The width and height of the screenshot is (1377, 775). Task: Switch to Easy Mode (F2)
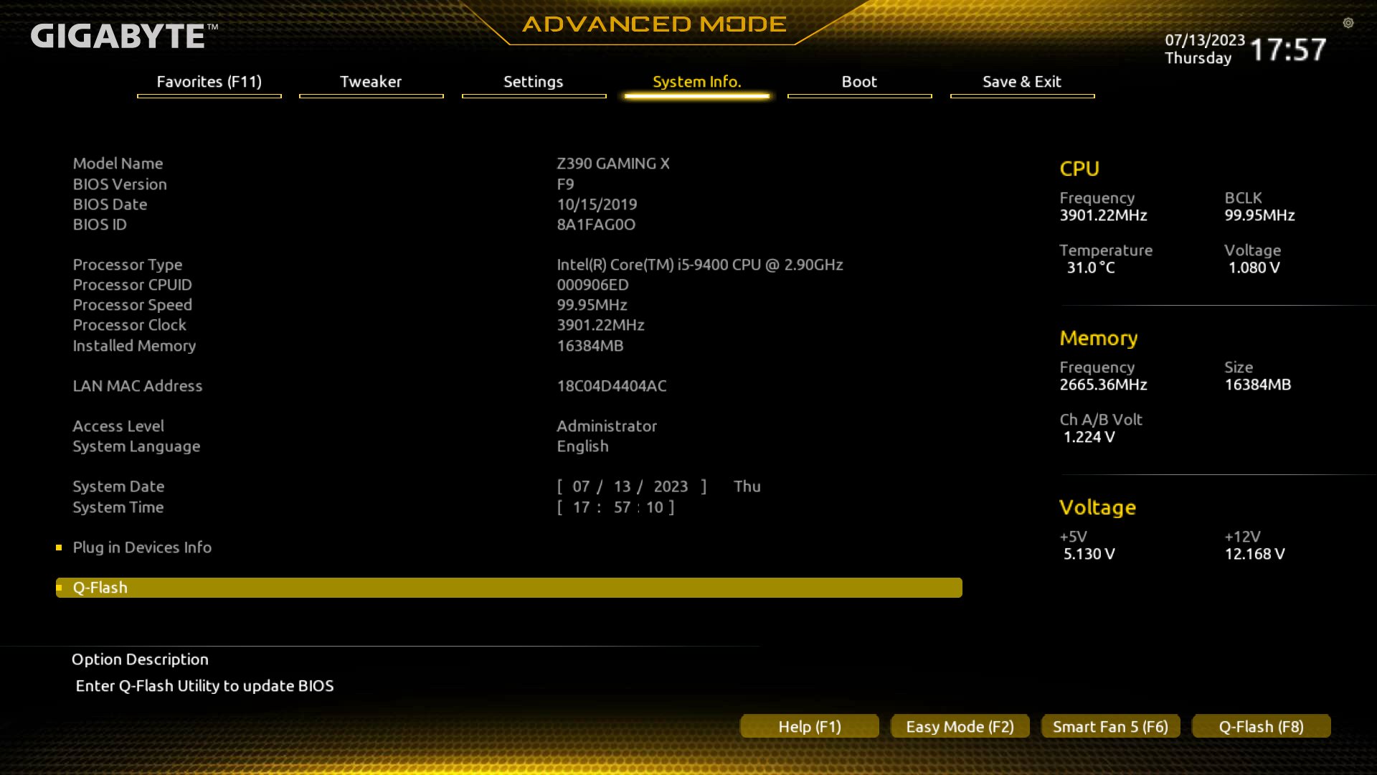[960, 727]
